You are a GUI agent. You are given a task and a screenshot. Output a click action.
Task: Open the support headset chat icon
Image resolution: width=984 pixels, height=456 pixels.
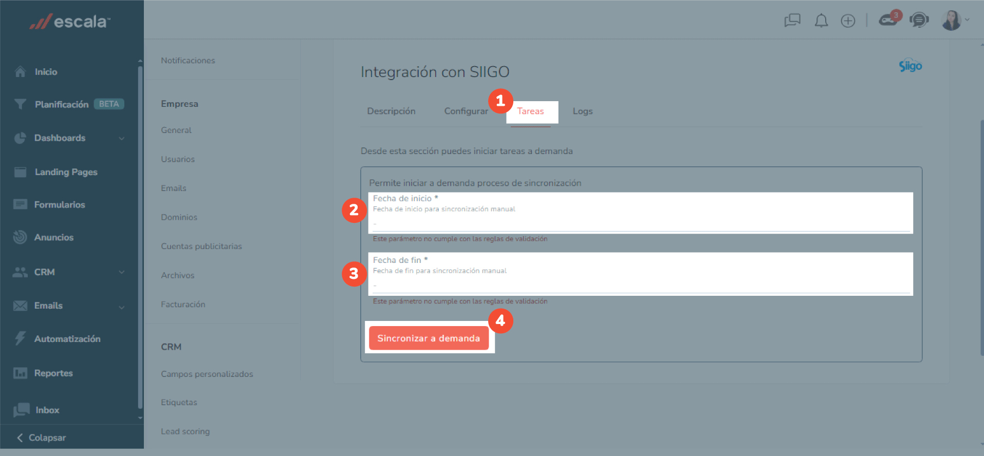[x=919, y=21]
